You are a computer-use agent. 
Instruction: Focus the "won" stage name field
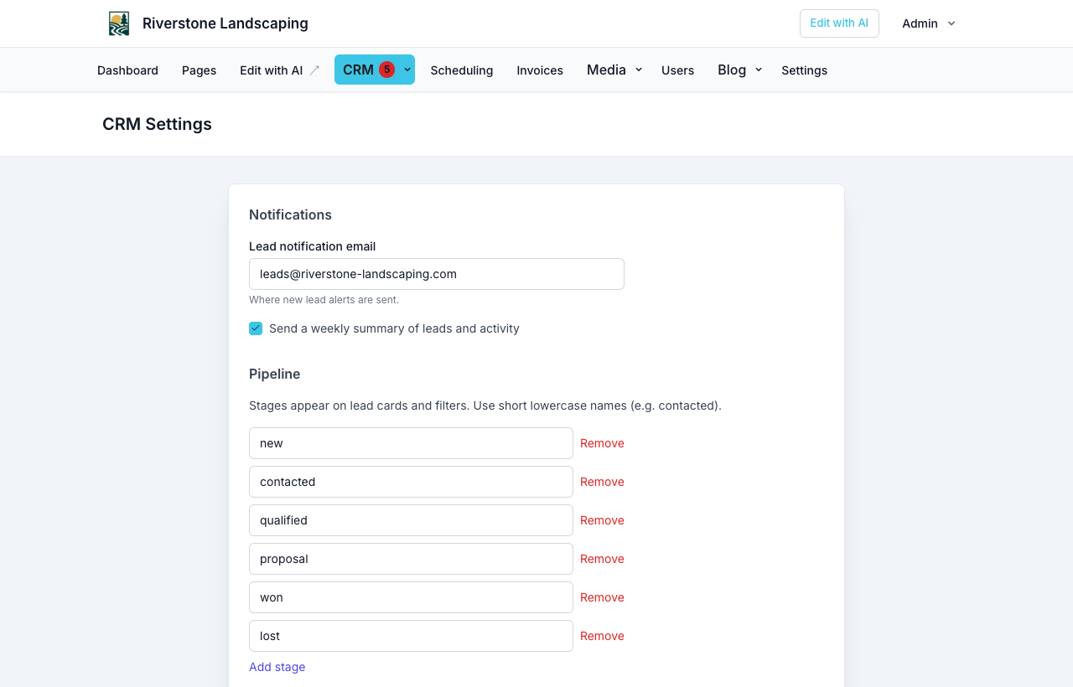411,597
